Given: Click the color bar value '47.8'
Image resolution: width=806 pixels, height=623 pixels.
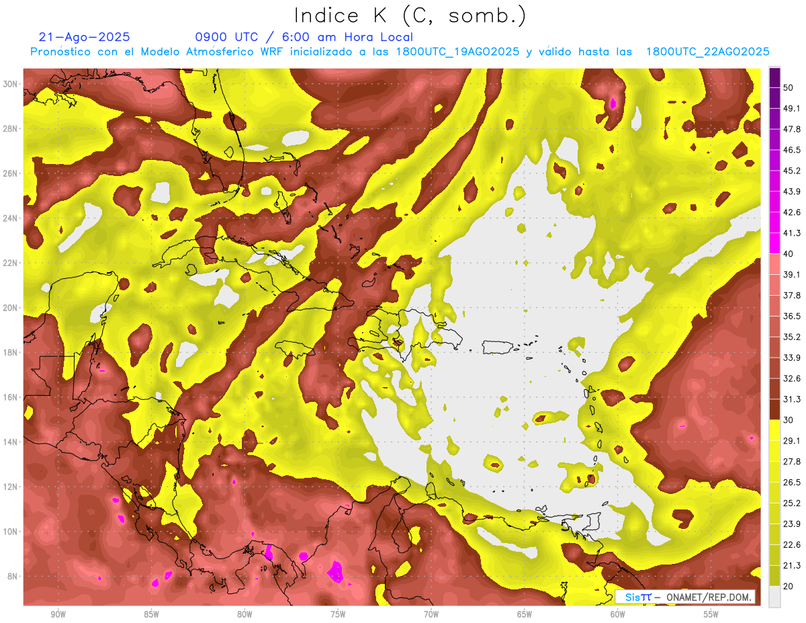Looking at the screenshot, I should click(x=791, y=129).
